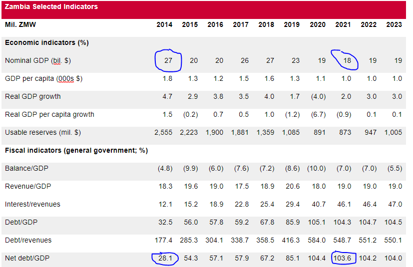Image resolution: width=413 pixels, height=267 pixels.
Task: Select the 2018 column header
Action: pos(266,24)
